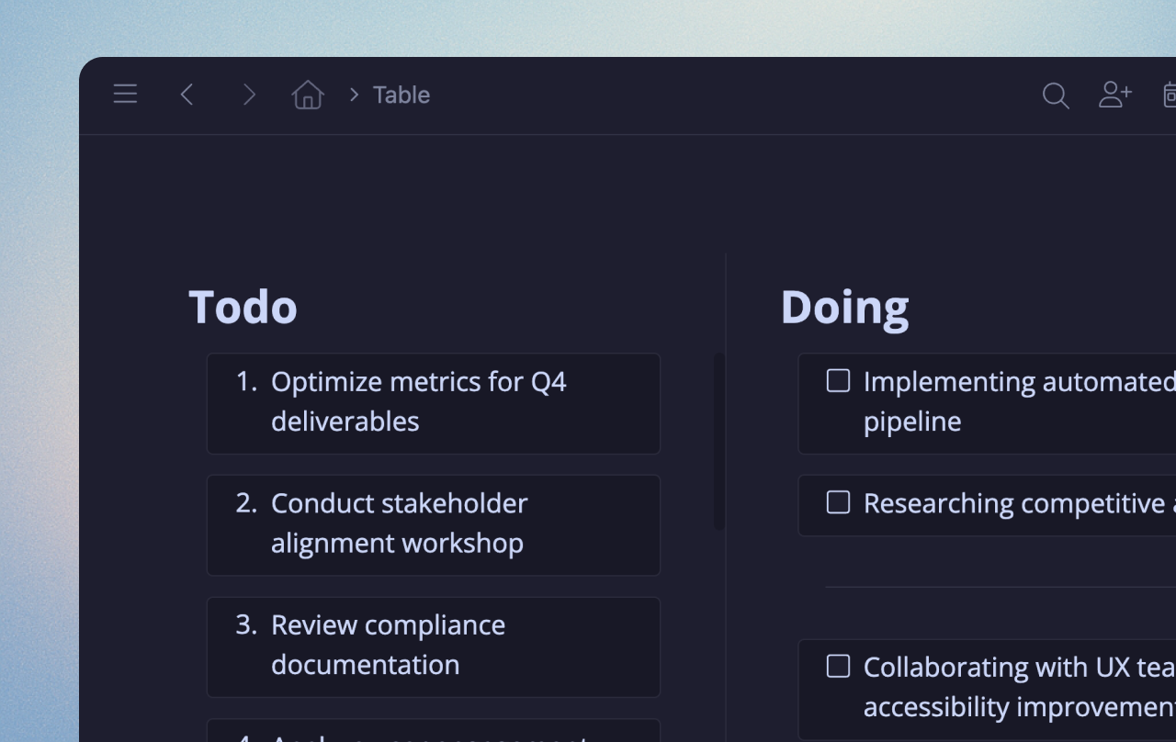Open the clipboard icon at top right
The image size is (1176, 742).
coord(1171,95)
